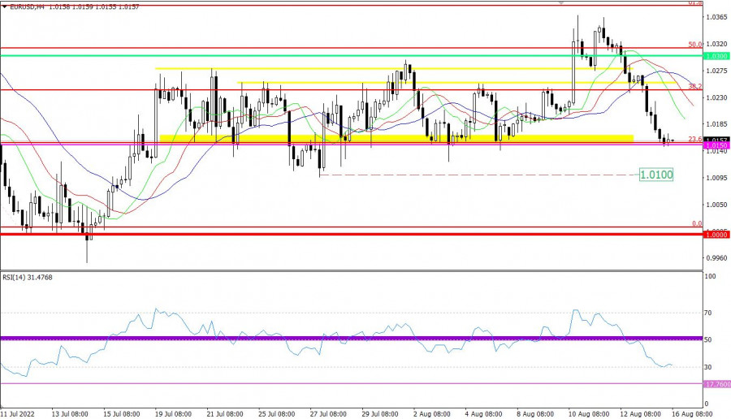Image resolution: width=731 pixels, height=419 pixels.
Task: Select the thick purple RSI 50 line
Action: tap(325, 338)
